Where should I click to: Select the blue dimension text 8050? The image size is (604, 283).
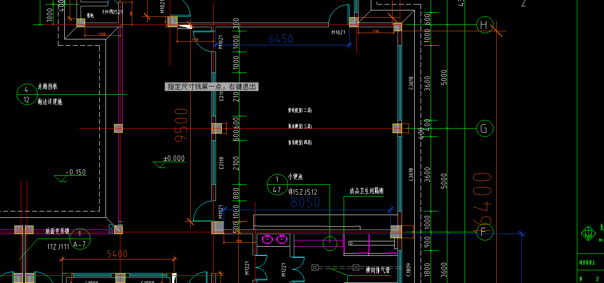tap(306, 202)
